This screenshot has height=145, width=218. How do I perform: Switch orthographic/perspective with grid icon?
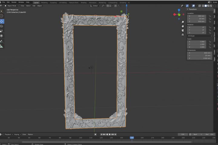click(x=183, y=35)
